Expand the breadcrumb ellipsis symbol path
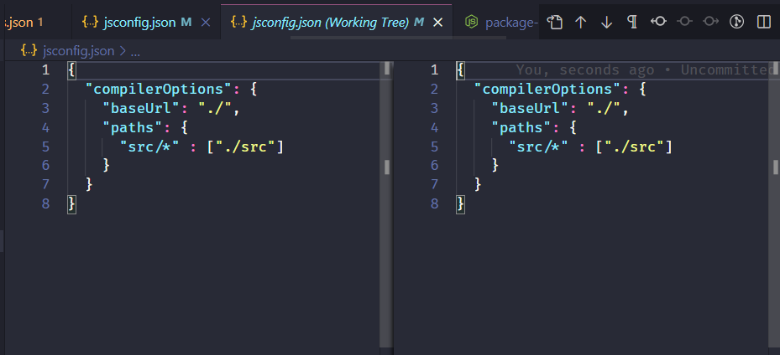 tap(135, 52)
